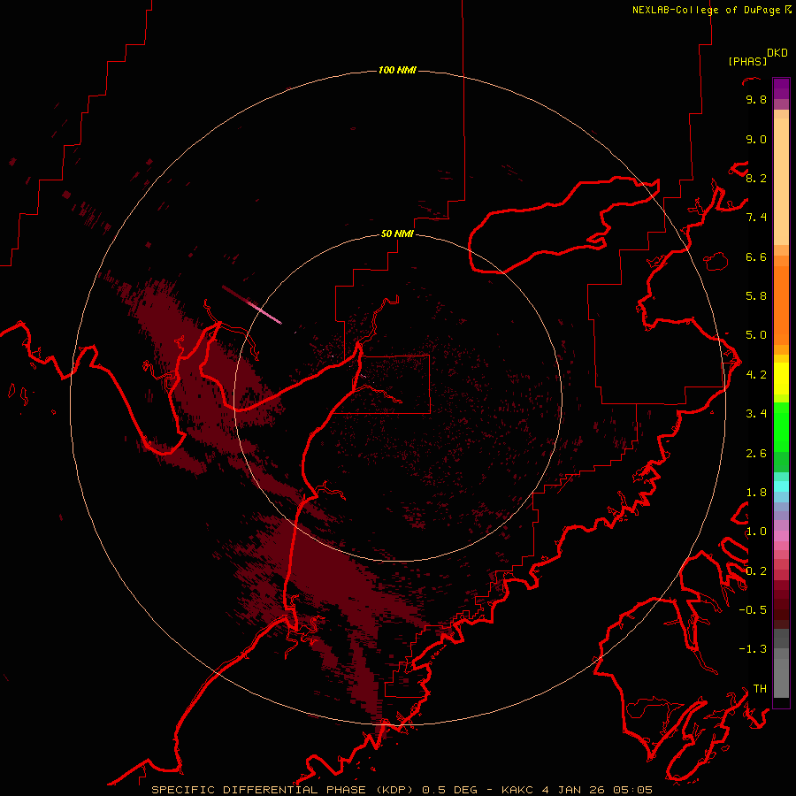Click the KAKC station identifier in the footer

517,790
